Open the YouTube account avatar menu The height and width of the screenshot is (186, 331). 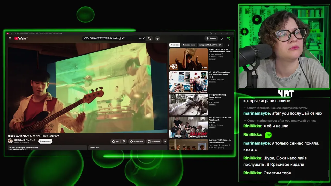tap(229, 38)
